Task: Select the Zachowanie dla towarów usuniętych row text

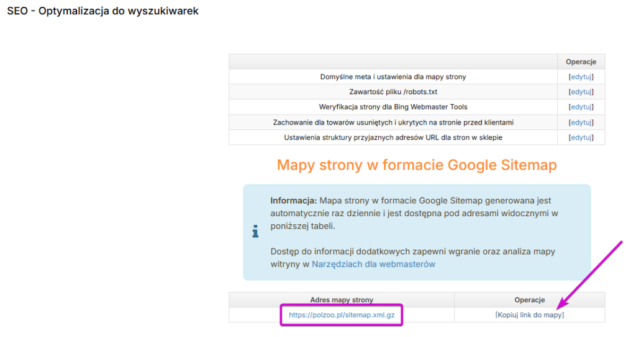Action: click(x=393, y=122)
